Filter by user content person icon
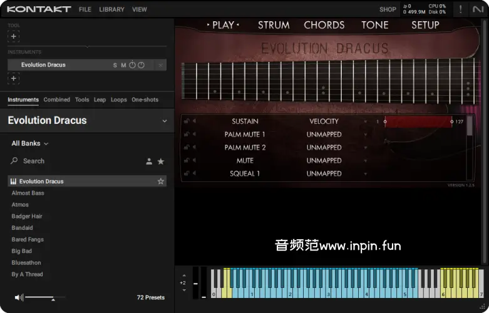Image resolution: width=489 pixels, height=313 pixels. point(149,162)
